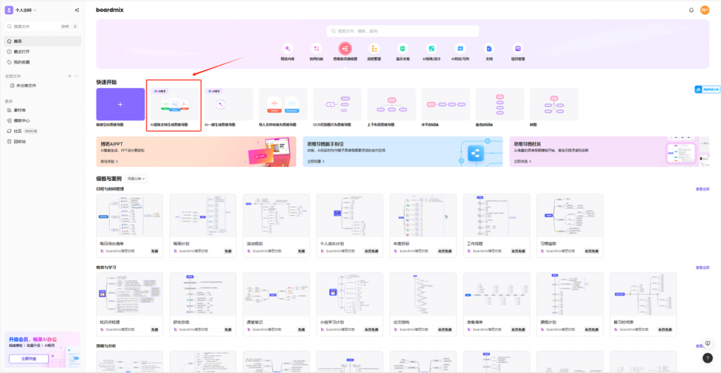
Task: Collapse the left sidebar with the toggle icon
Action: click(x=76, y=10)
